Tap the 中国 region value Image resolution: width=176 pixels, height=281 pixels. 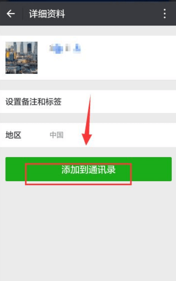click(x=56, y=135)
